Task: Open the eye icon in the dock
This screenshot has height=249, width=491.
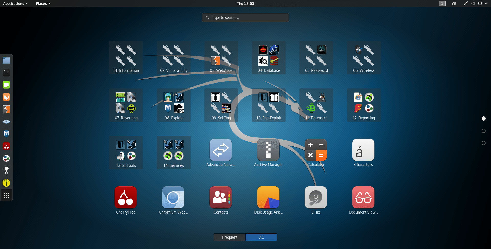Action: pos(6,122)
